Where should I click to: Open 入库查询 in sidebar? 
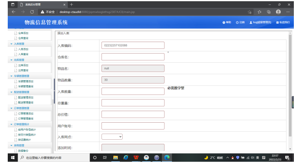point(23,54)
